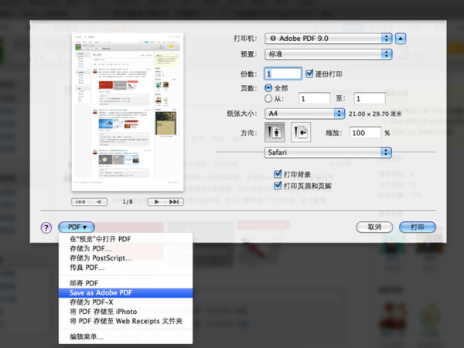This screenshot has width=464, height=348.
Task: Choose 编辑菜单… menu item
Action: pos(125,336)
